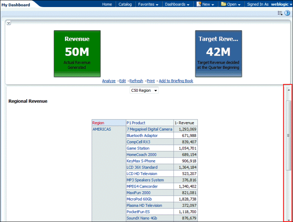Click MPEG4 Camcorder product
Image resolution: width=293 pixels, height=222 pixels.
142,186
